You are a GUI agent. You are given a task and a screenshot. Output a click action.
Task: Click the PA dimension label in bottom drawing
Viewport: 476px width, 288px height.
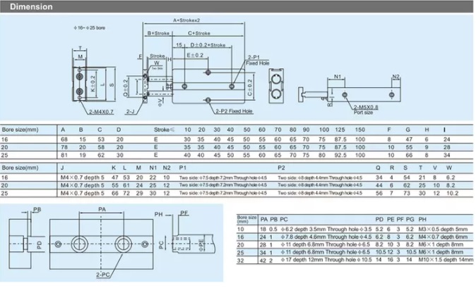[102, 209]
